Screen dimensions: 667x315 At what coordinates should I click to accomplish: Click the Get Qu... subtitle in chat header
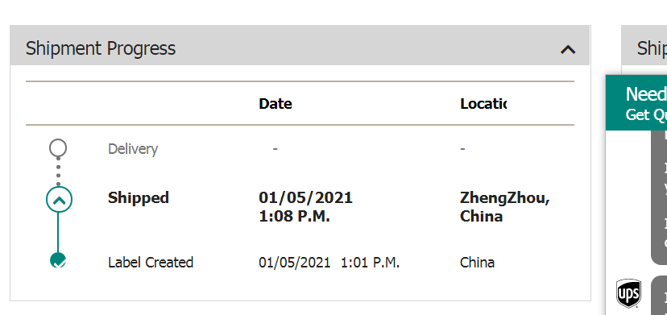(x=646, y=114)
